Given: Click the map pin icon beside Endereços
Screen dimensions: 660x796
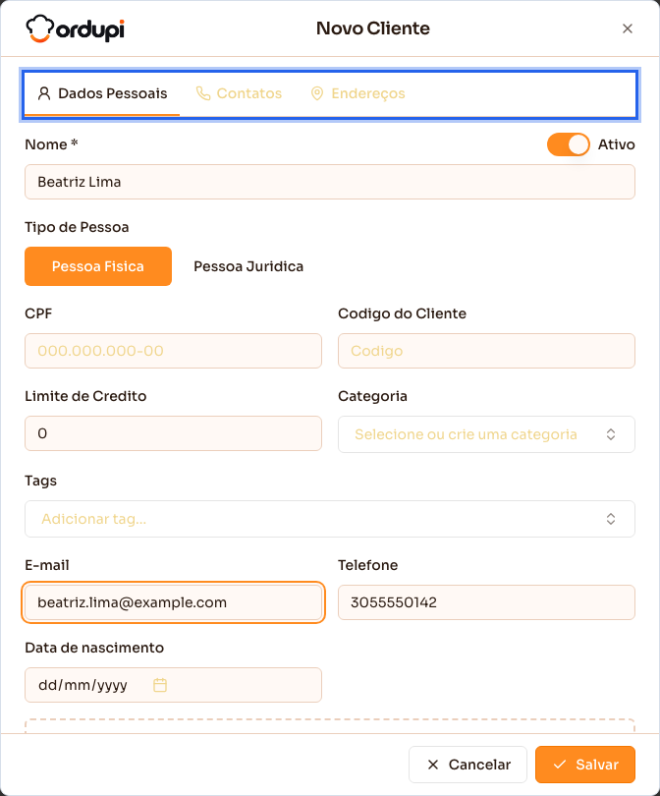Looking at the screenshot, I should tap(317, 93).
